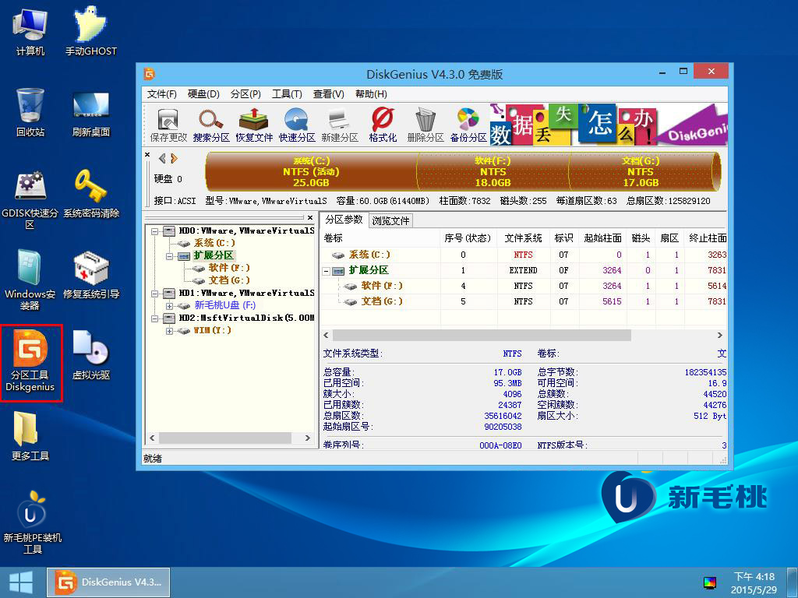Click the DiskGenius title bar app icon

tap(149, 74)
